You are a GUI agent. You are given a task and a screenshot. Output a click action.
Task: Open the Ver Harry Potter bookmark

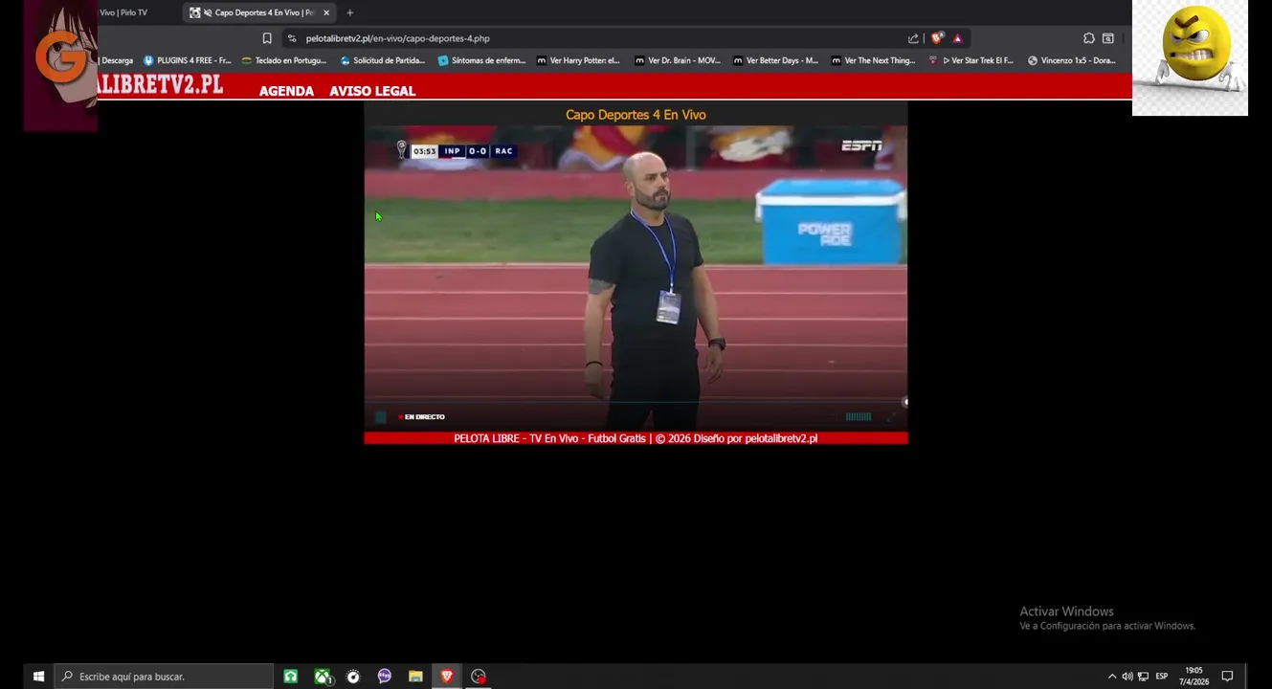[578, 60]
